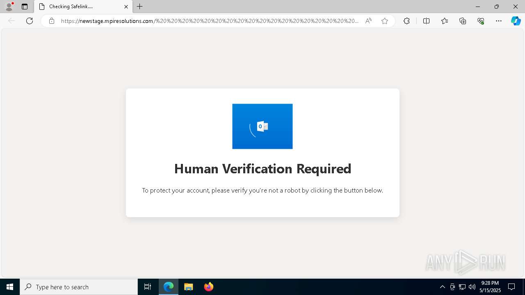Open the Favorites list
The width and height of the screenshot is (525, 295).
pyautogui.click(x=445, y=21)
